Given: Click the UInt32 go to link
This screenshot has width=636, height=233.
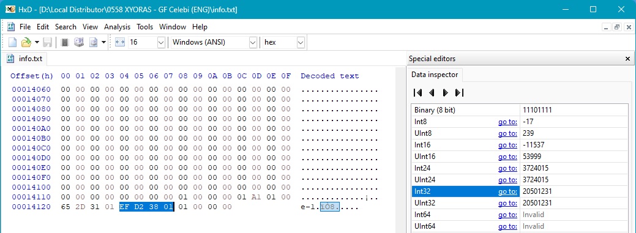Looking at the screenshot, I should [x=507, y=203].
